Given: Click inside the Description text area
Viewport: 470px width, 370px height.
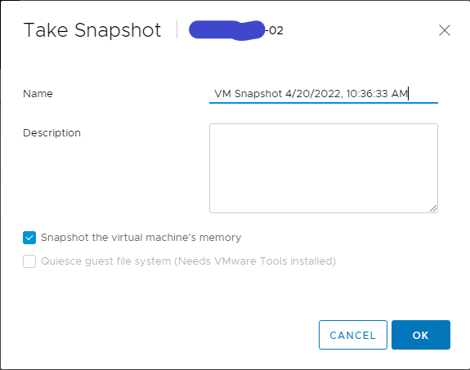Looking at the screenshot, I should click(324, 168).
